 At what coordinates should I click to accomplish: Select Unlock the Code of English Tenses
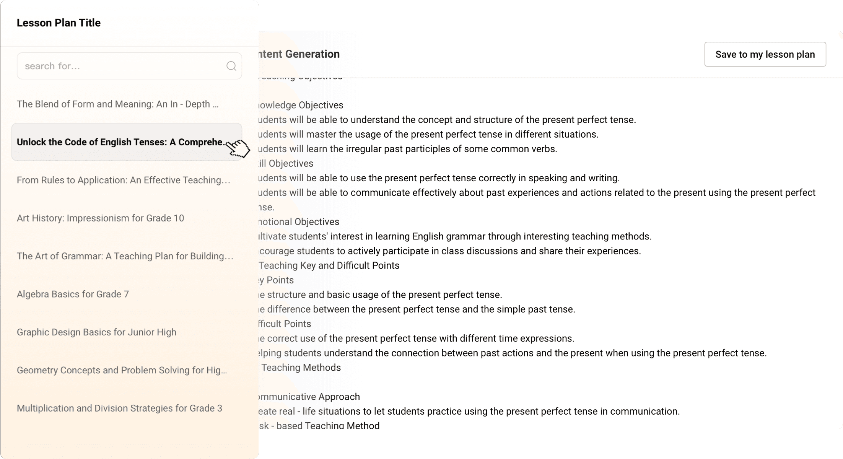click(122, 142)
